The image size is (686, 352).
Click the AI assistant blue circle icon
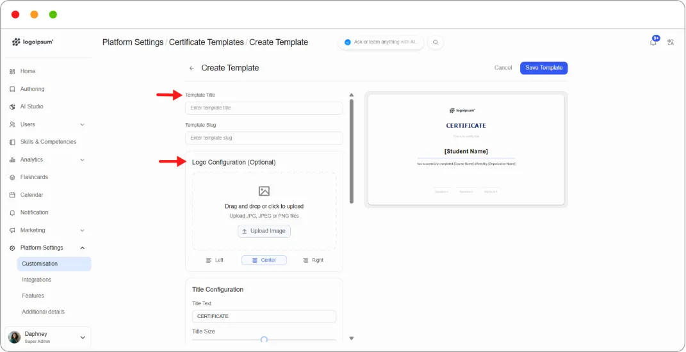(347, 42)
